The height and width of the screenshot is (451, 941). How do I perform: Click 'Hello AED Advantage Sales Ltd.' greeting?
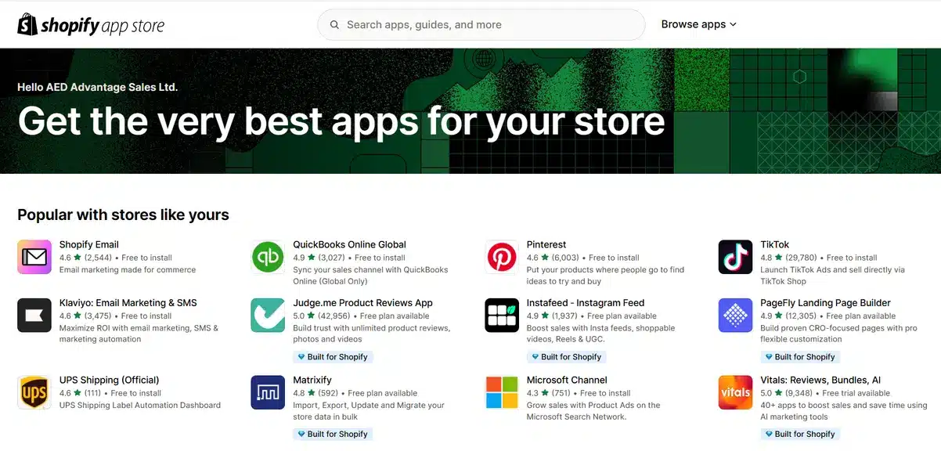97,87
